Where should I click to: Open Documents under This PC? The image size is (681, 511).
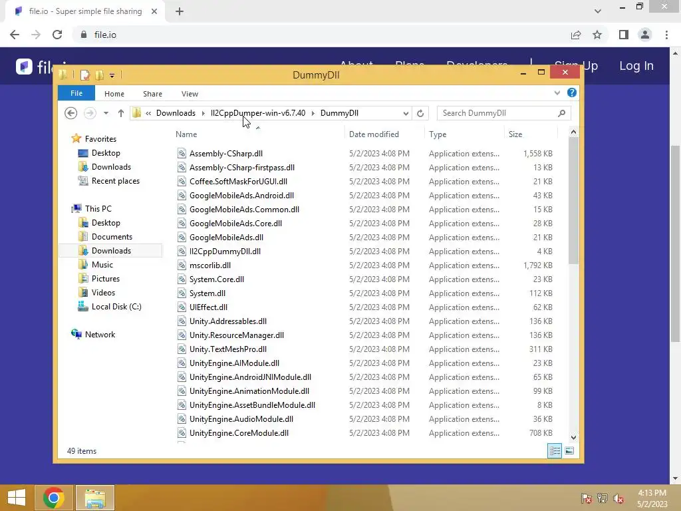[x=112, y=237]
